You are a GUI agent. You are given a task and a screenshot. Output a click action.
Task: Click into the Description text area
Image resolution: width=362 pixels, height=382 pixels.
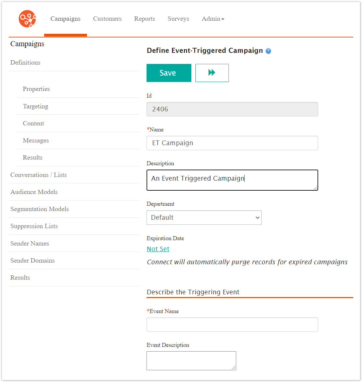232,180
